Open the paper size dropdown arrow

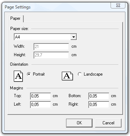point(73,37)
